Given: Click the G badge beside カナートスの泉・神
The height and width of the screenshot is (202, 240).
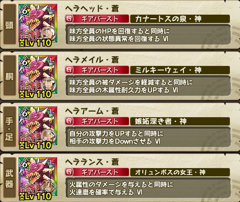Looking at the screenshot, I should coord(69,19).
